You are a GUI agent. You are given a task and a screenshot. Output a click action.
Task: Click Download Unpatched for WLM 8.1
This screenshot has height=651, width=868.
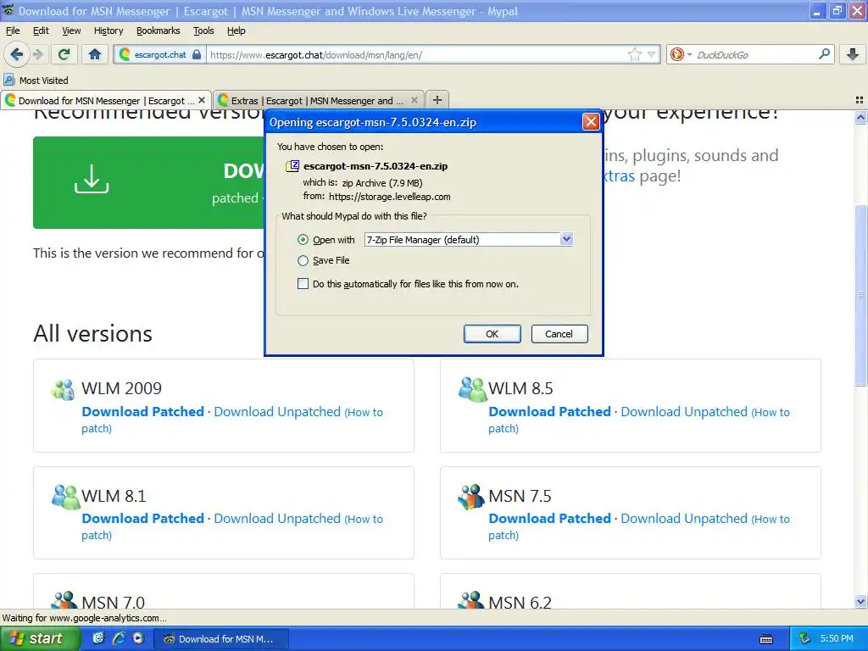click(x=277, y=519)
